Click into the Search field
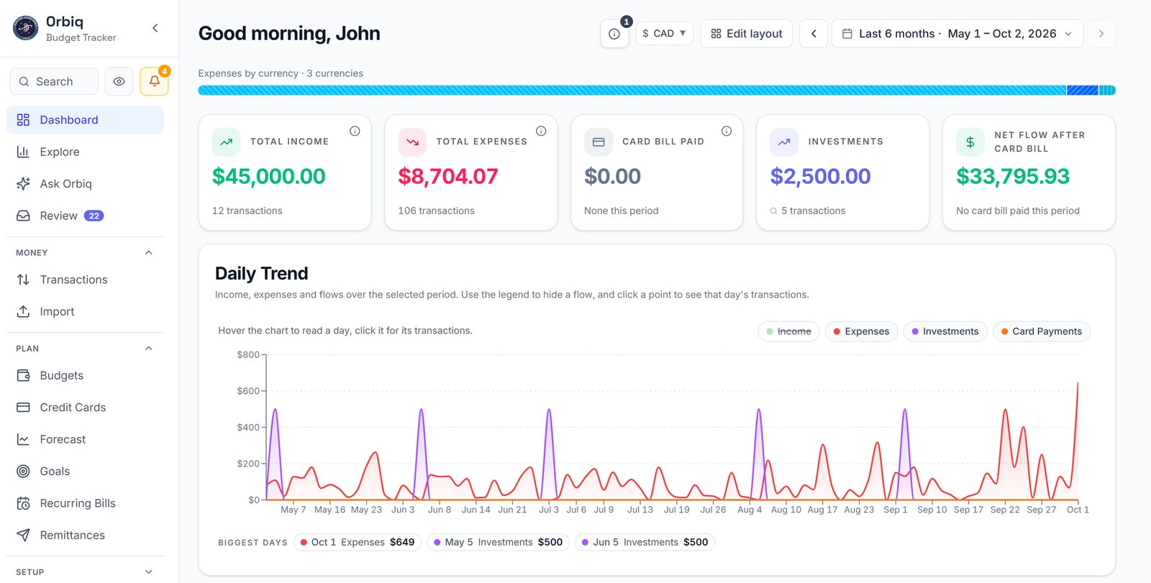1151x583 pixels. click(x=54, y=82)
